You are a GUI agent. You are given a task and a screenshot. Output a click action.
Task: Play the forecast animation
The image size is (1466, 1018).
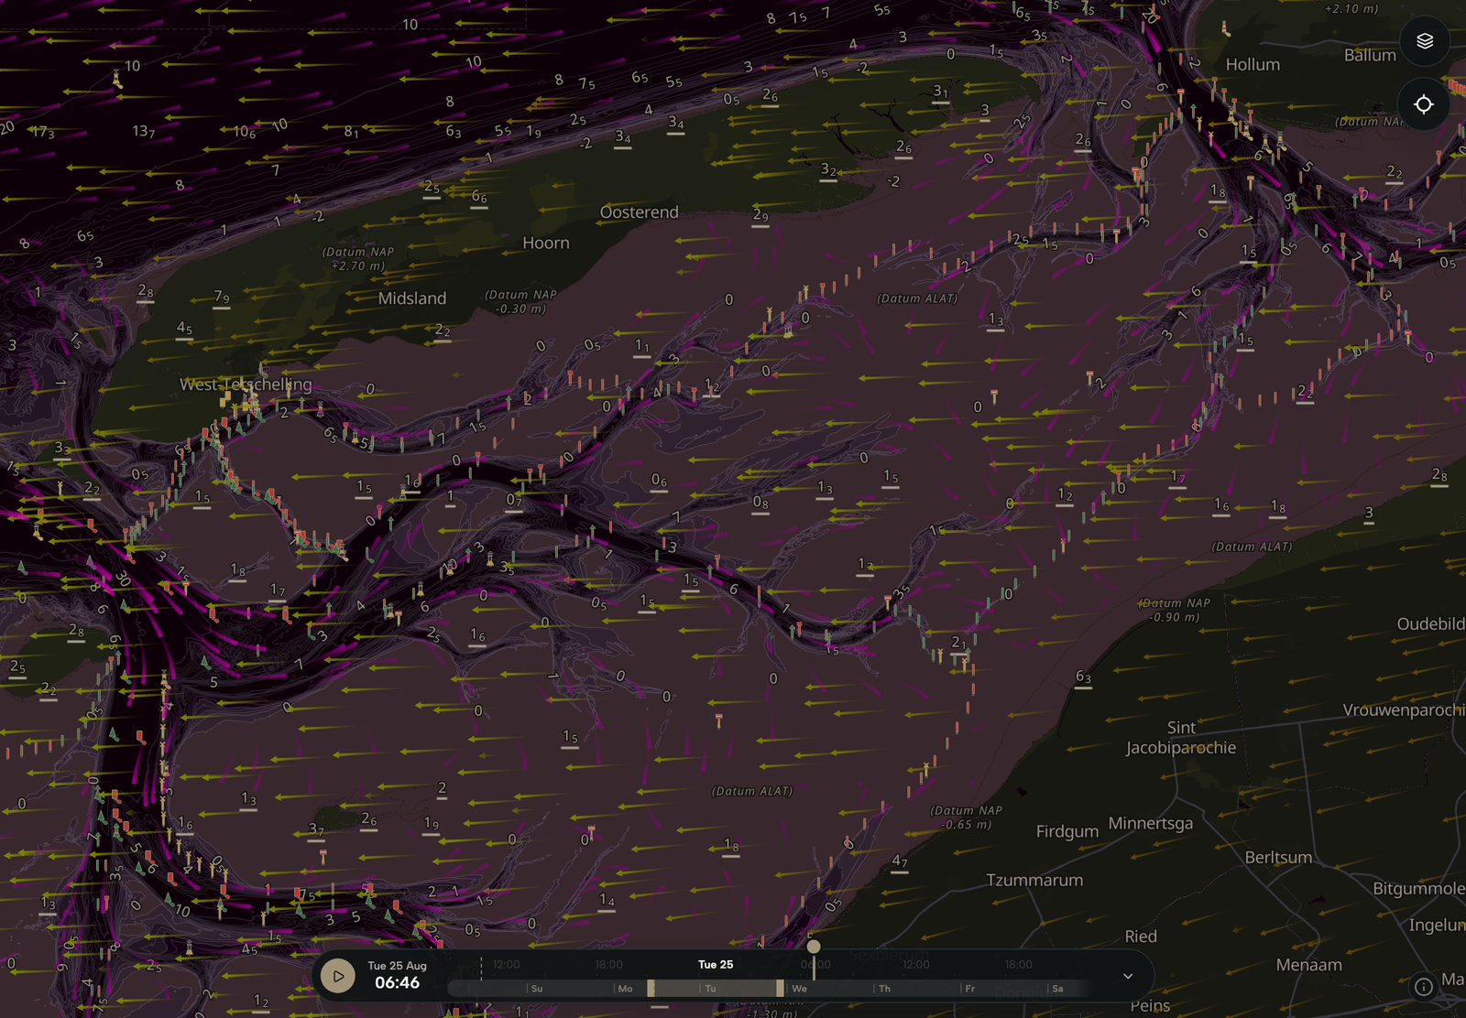pyautogui.click(x=338, y=976)
